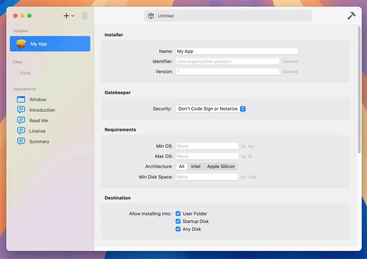Image resolution: width=367 pixels, height=259 pixels.
Task: Click the vertical scrollbar on the right
Action: [359, 90]
